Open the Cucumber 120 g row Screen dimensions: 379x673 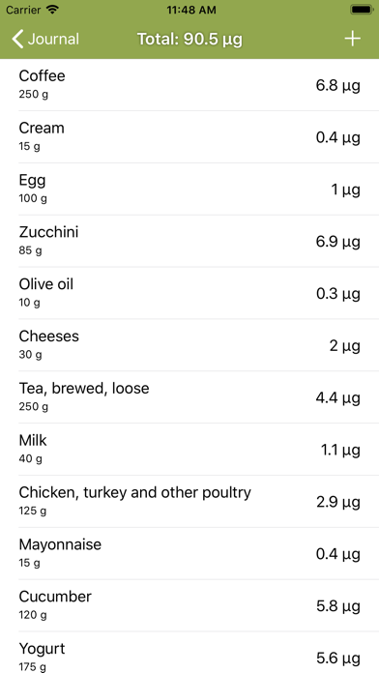189,605
